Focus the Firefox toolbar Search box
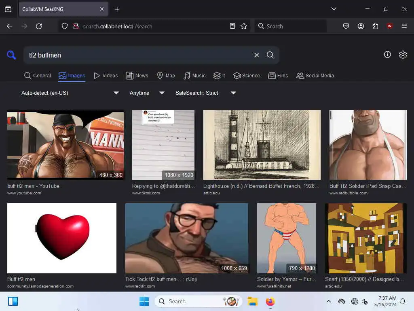The image size is (414, 311). [290, 26]
